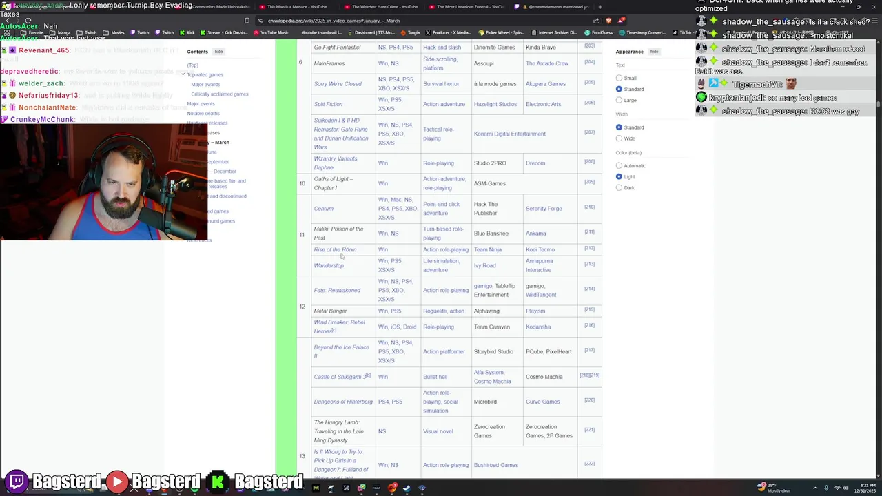Open Top-rated games in Contents
Screen dimensions: 882x496
coord(205,74)
